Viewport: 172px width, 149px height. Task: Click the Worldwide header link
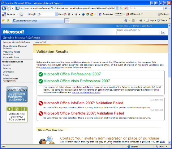tap(147, 26)
